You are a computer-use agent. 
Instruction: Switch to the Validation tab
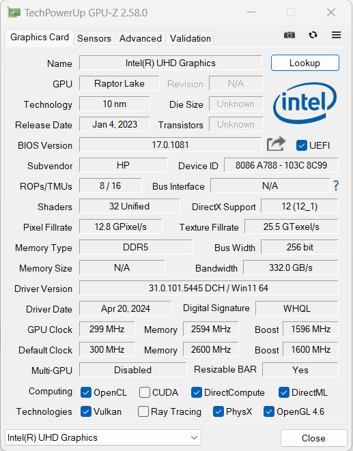tap(190, 38)
